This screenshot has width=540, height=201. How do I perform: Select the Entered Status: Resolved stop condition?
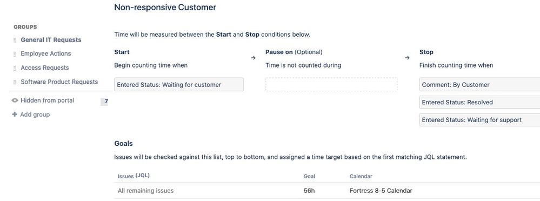point(480,102)
